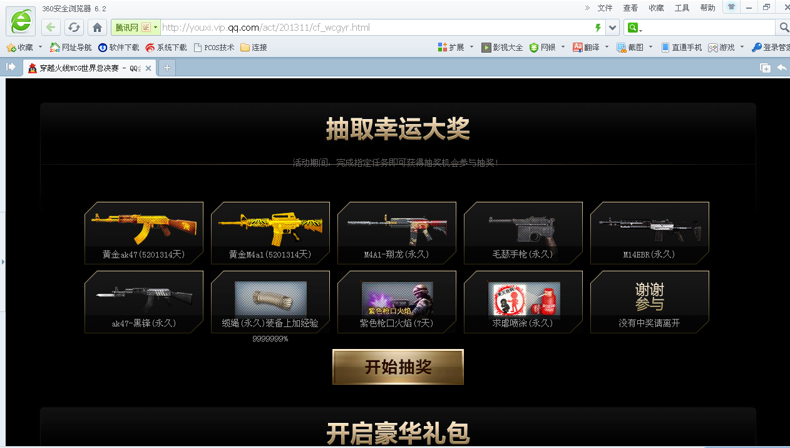Open the 系统下载 bookmark
Image resolution: width=790 pixels, height=448 pixels.
coord(166,47)
